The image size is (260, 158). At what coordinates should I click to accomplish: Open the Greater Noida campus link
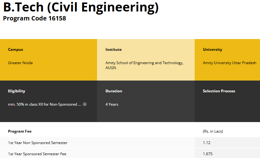click(x=20, y=63)
